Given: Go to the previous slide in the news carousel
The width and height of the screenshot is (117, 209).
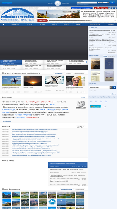Looking at the screenshot, I should coord(1,62).
